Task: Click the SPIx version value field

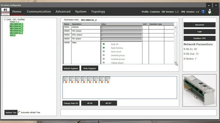Action: (x=121, y=35)
